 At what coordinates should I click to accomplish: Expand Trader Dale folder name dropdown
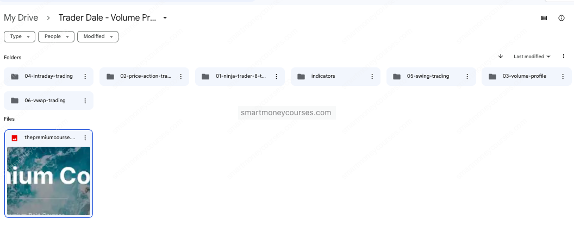coord(165,18)
